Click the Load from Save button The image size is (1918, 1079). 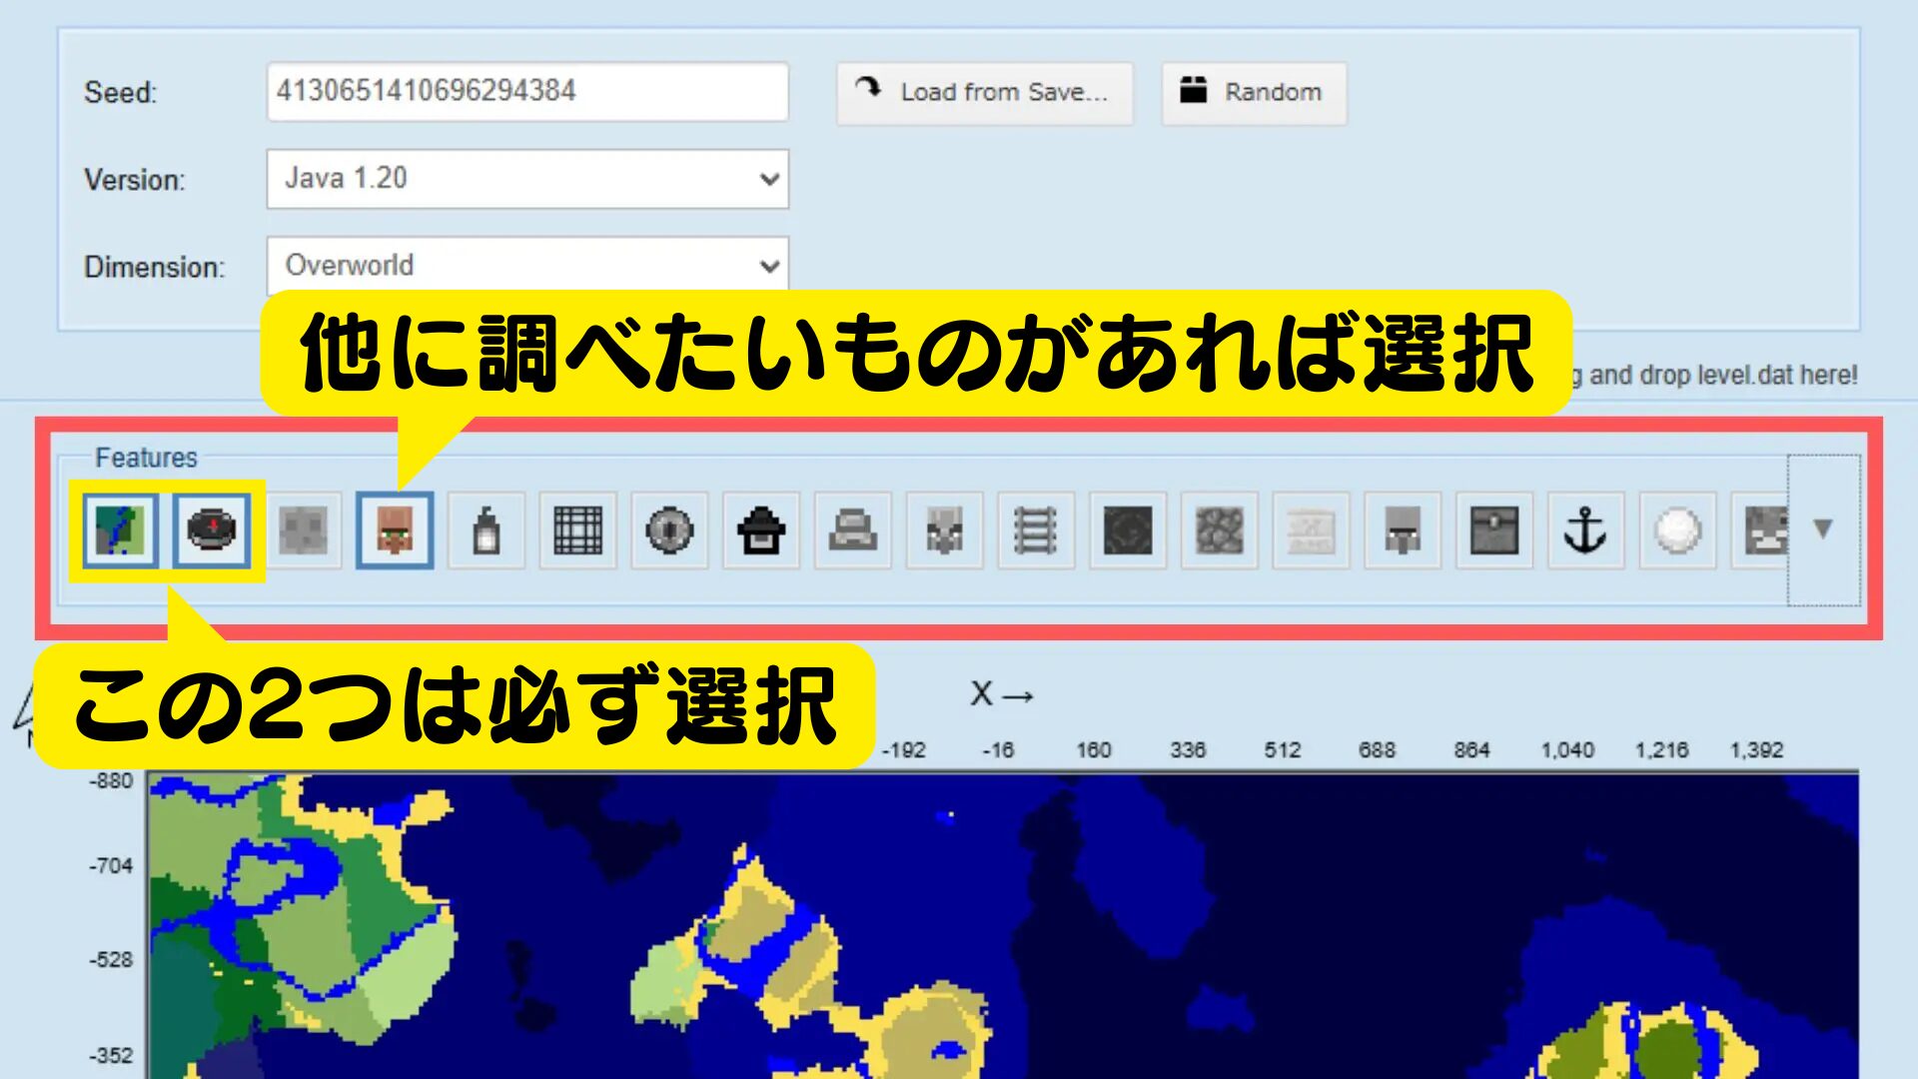pos(985,93)
